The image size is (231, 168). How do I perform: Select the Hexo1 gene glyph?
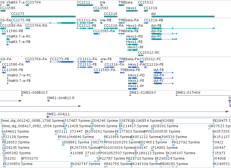tap(132, 11)
